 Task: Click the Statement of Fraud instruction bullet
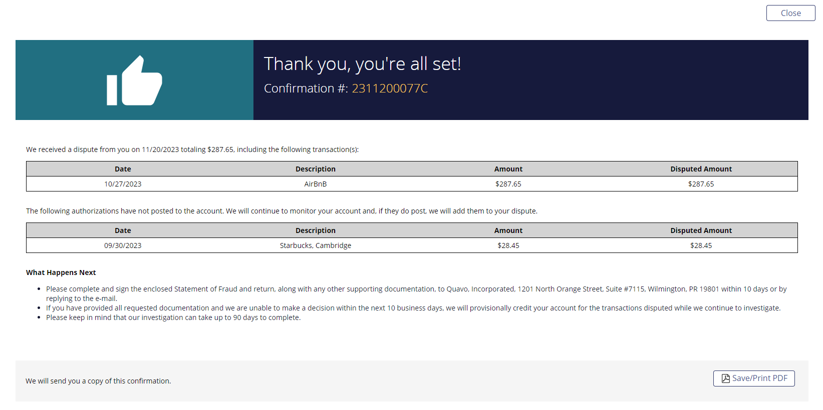(x=416, y=293)
